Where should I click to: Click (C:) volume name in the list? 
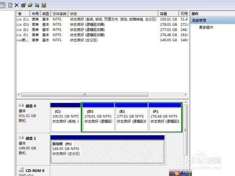(x=26, y=19)
